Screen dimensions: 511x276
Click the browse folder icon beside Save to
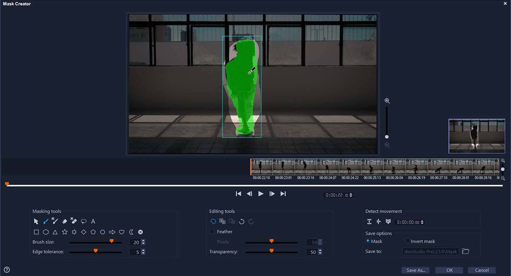465,251
